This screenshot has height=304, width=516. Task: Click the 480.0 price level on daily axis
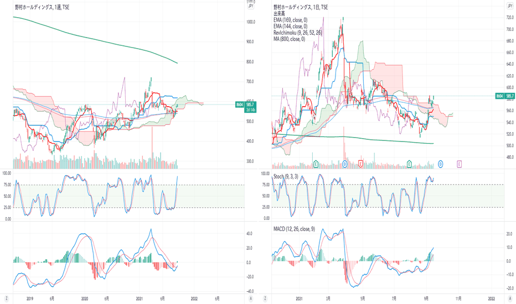510,157
